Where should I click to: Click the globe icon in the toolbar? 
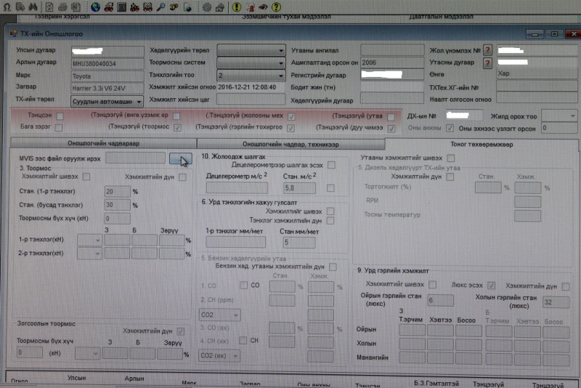point(95,7)
